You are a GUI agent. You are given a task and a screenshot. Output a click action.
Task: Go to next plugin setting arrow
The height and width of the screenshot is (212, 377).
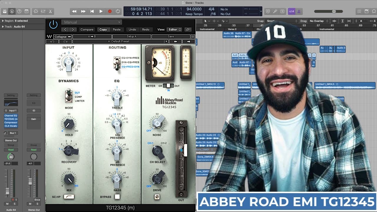[x=73, y=29]
